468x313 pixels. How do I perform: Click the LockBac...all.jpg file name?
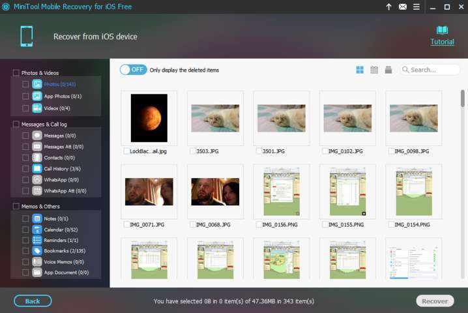click(x=149, y=151)
